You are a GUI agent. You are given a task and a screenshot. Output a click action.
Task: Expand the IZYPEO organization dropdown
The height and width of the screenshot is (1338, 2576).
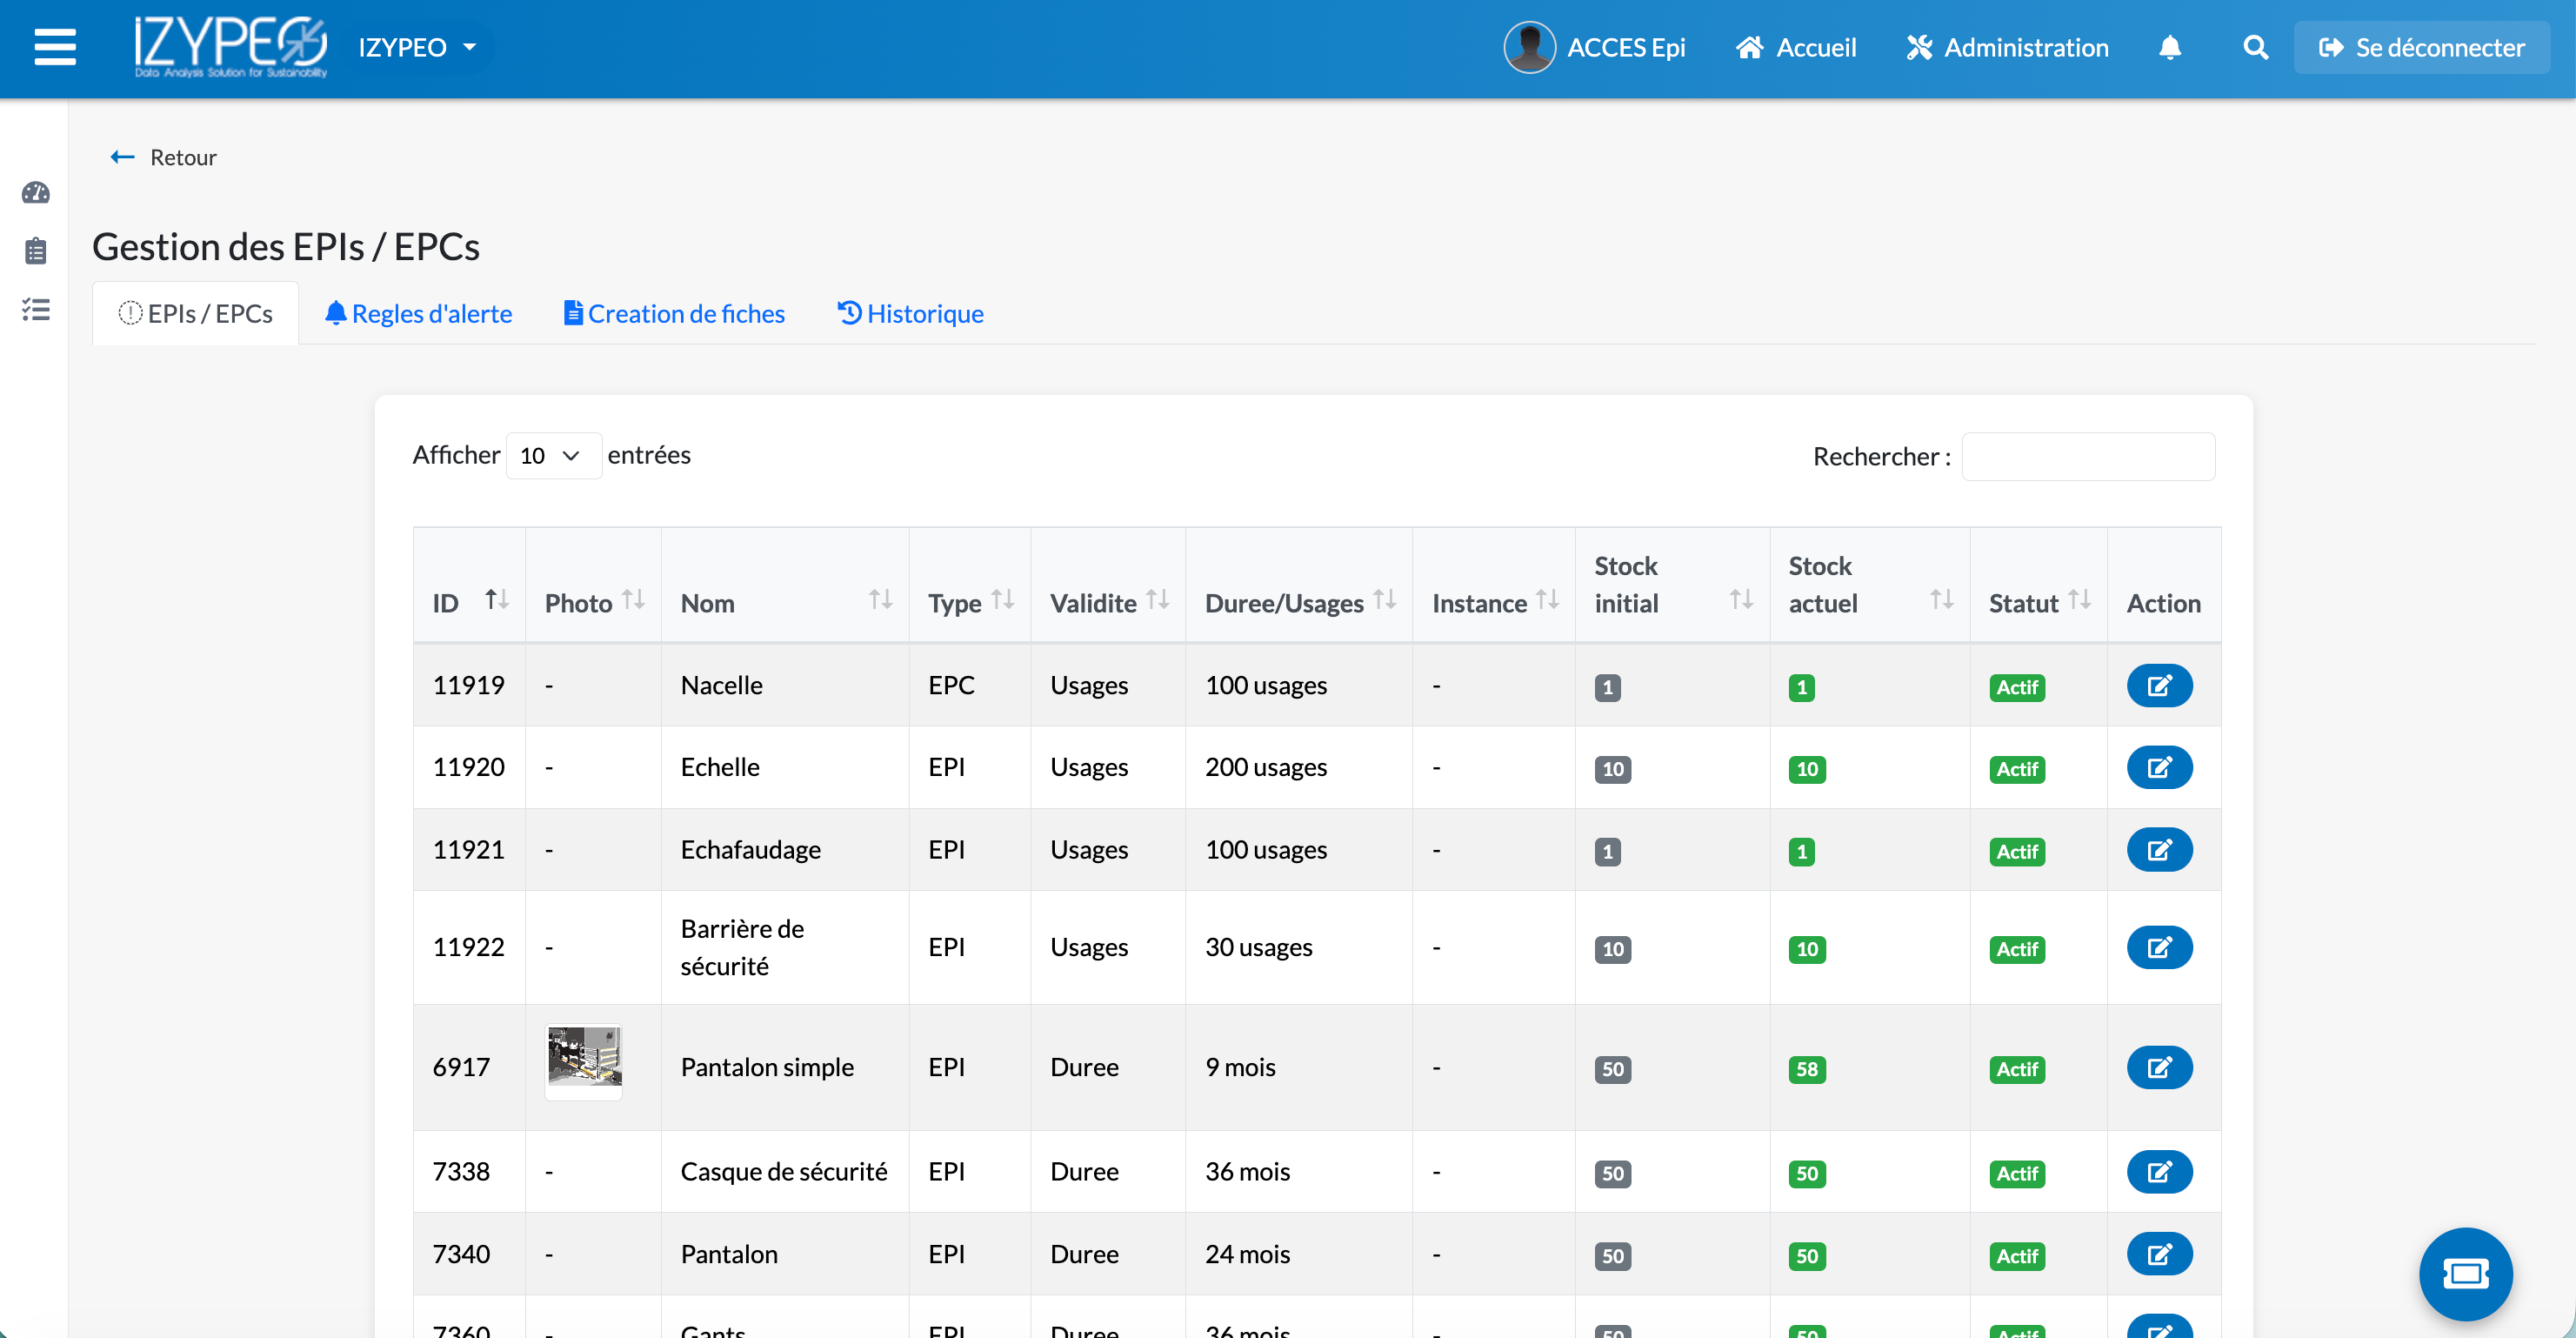point(417,47)
